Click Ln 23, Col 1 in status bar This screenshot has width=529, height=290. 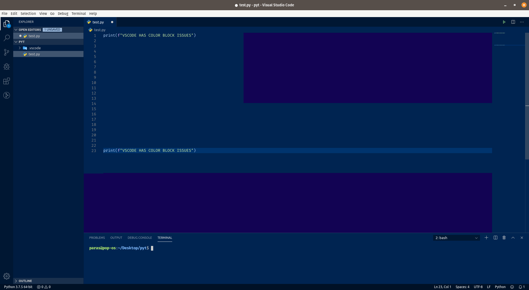pyautogui.click(x=442, y=287)
